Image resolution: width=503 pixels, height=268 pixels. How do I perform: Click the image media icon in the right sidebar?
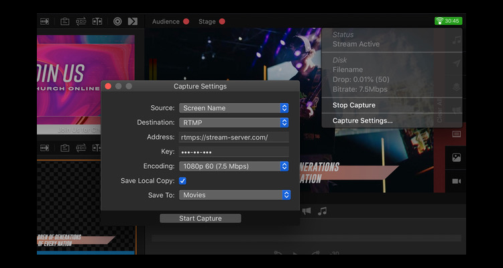457,157
